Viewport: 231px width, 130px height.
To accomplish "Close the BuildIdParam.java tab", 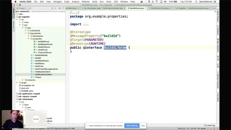I will 145,8.
